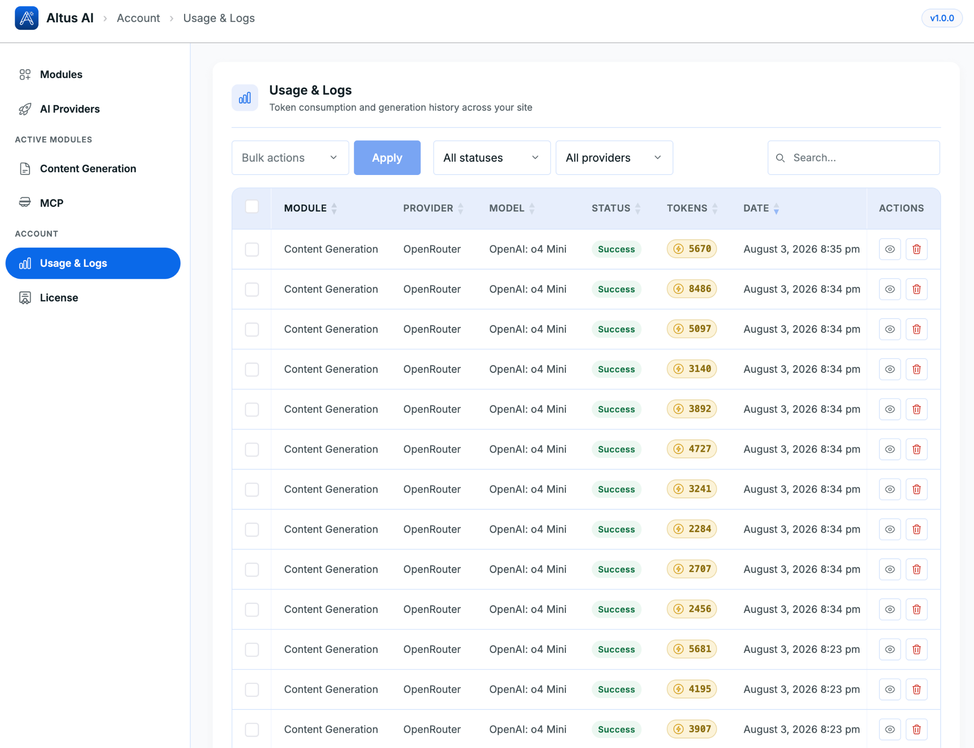Image resolution: width=974 pixels, height=748 pixels.
Task: View log details for the 3892 tokens row
Action: 890,409
